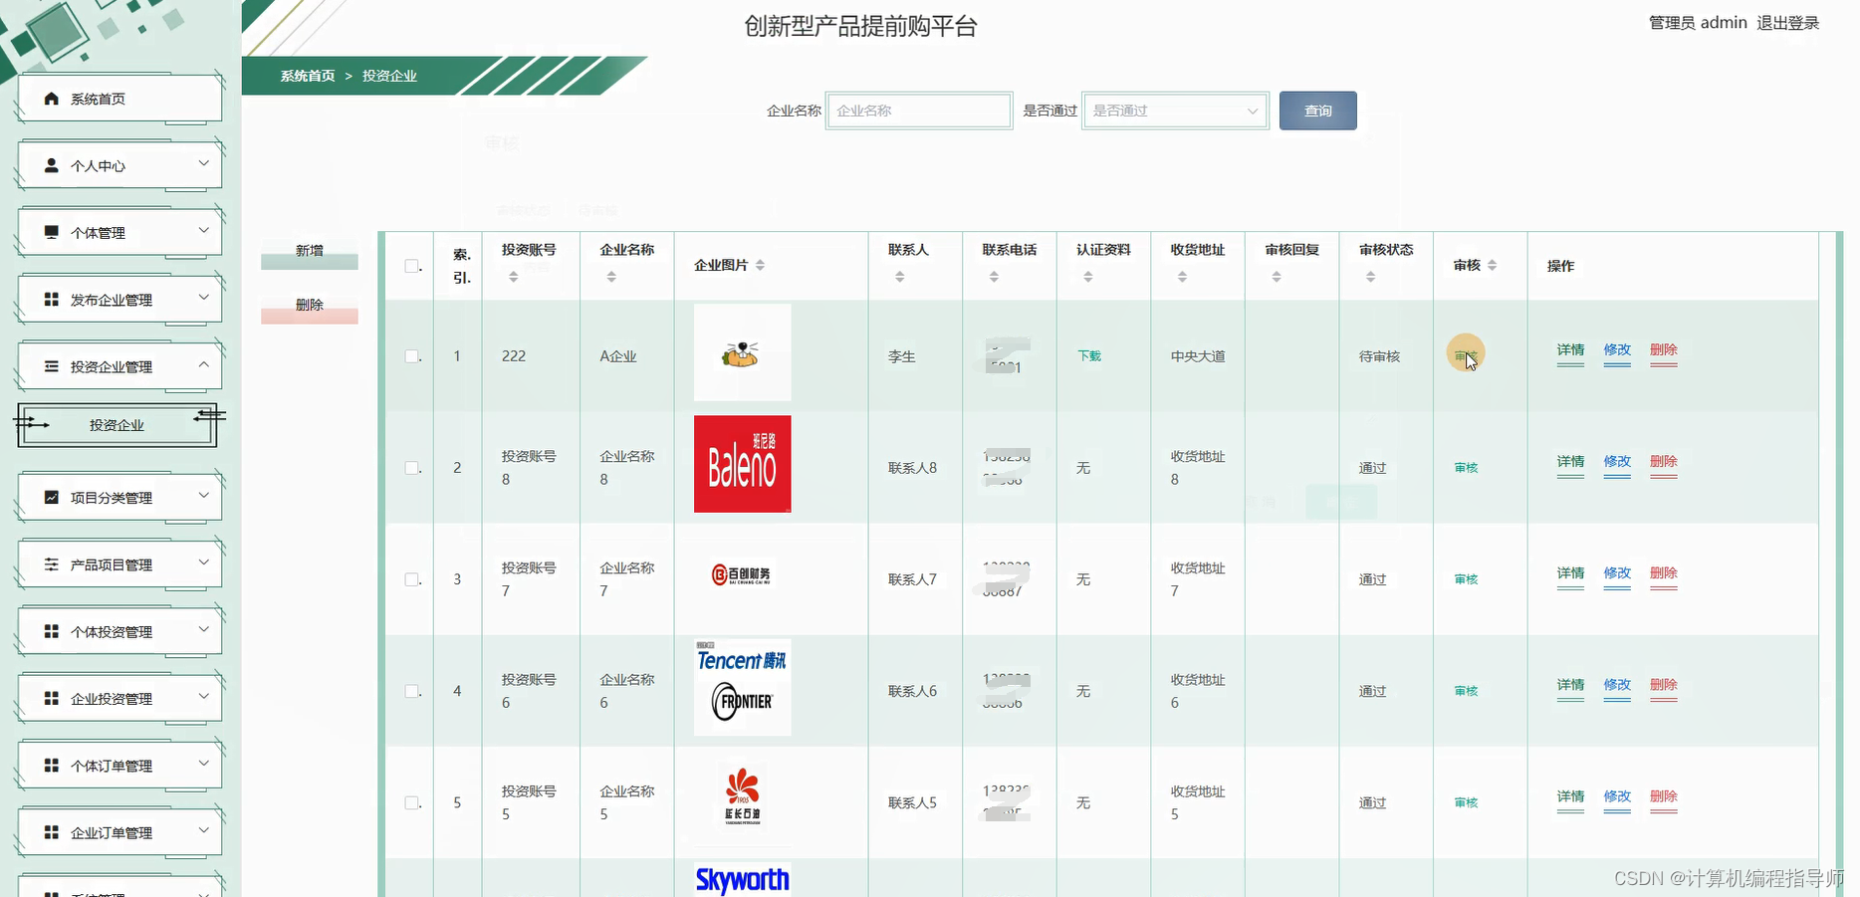Click 删除 for the A企业 row
Viewport: 1860px width, 897px height.
click(x=1664, y=350)
